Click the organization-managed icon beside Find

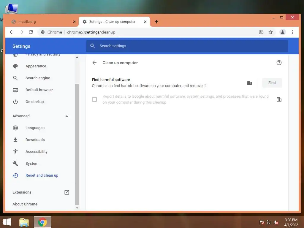coord(249,83)
